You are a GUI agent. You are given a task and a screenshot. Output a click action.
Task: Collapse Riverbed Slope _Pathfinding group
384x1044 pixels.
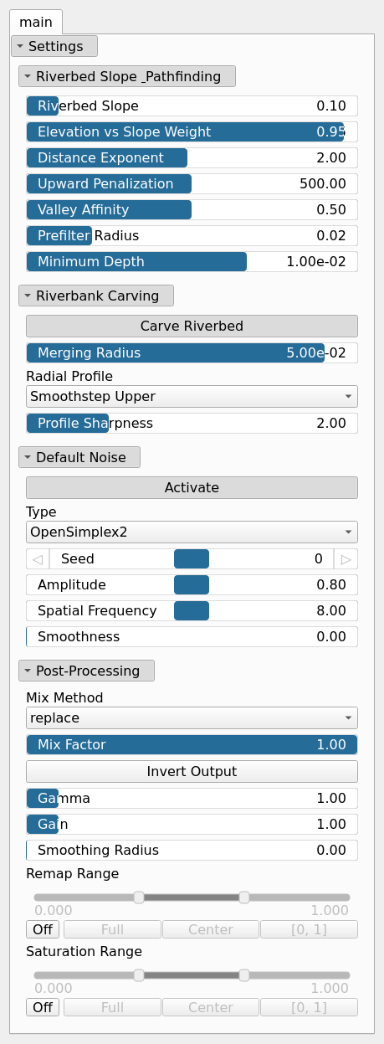(x=127, y=76)
